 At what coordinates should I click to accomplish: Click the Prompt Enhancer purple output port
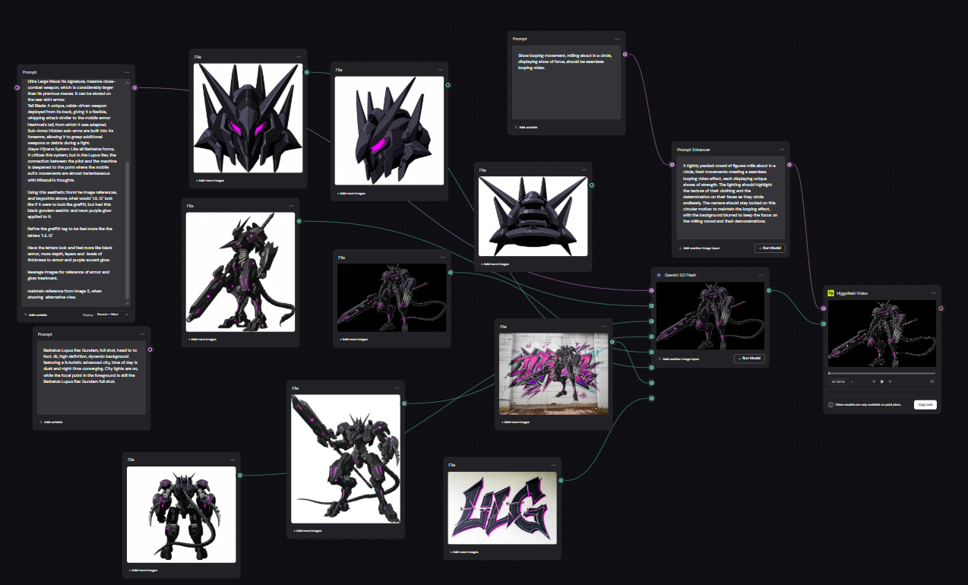pos(789,164)
